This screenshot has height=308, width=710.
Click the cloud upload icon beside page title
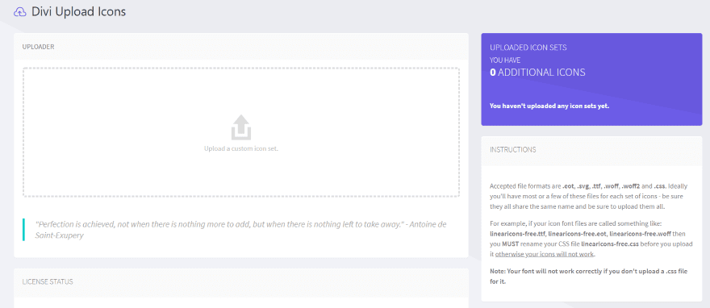pos(20,12)
